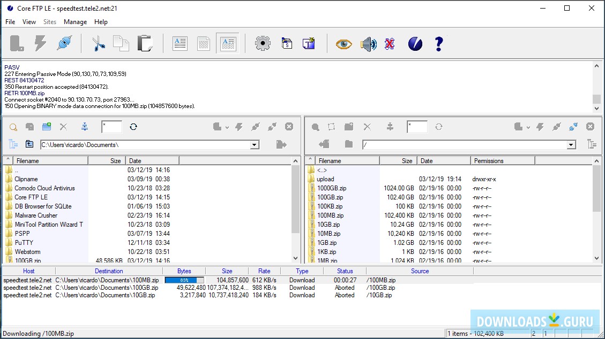The image size is (605, 339).
Task: Click the Copy pages icon
Action: [121, 43]
